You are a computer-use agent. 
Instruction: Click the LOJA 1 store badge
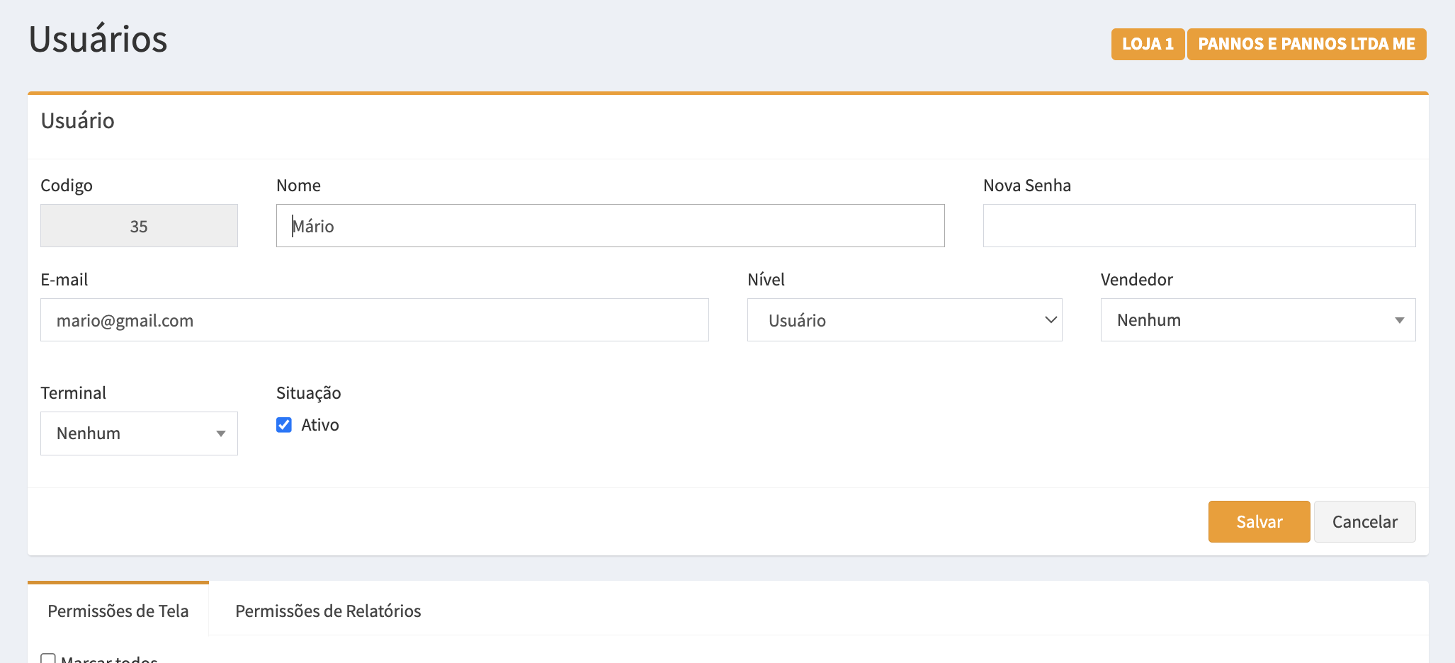point(1147,44)
